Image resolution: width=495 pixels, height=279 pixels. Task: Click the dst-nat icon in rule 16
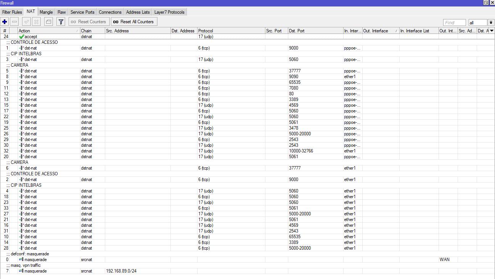pos(21,225)
